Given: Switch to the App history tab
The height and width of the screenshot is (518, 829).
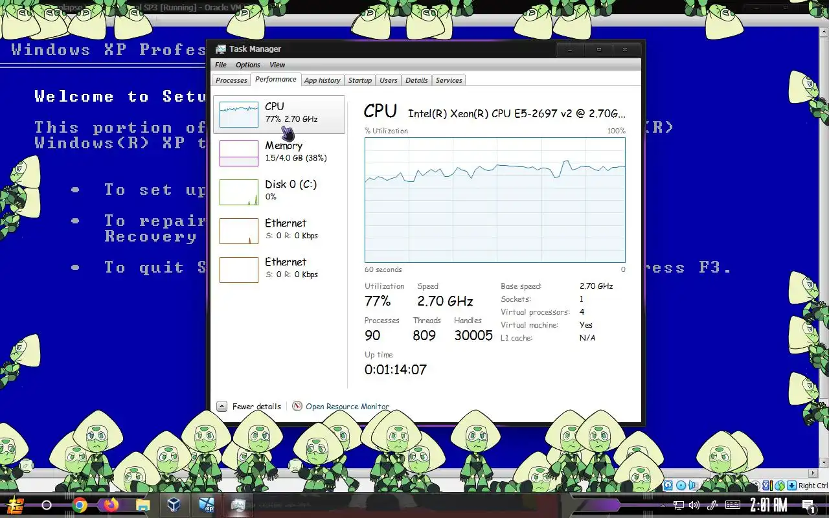Looking at the screenshot, I should coord(323,80).
